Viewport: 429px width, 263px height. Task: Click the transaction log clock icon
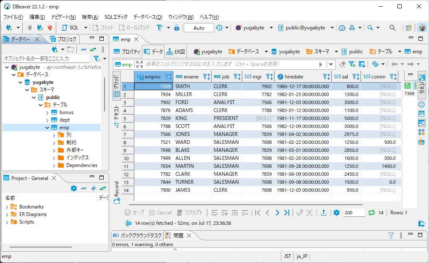point(219,28)
